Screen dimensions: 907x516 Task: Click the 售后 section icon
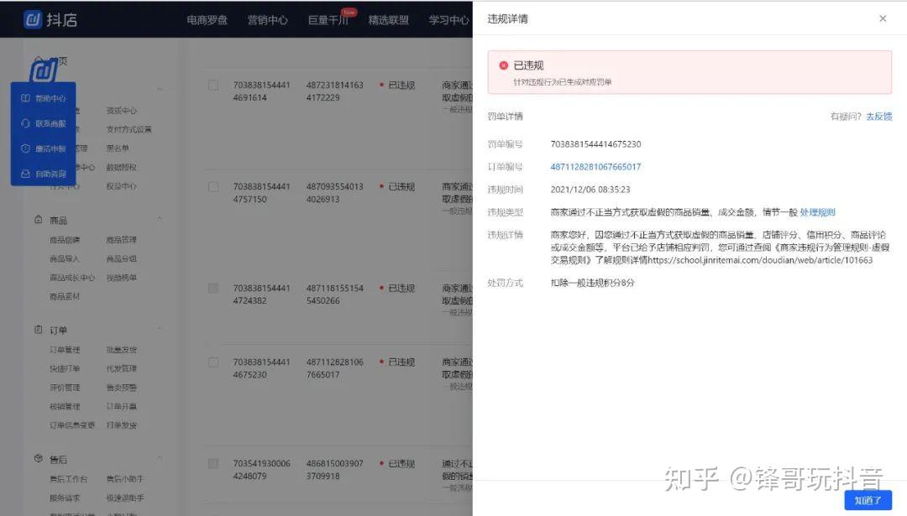click(x=38, y=458)
